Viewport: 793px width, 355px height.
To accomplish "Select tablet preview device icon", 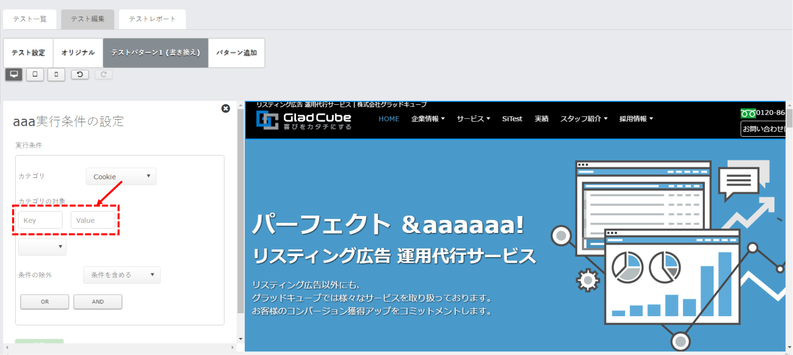I will (35, 74).
